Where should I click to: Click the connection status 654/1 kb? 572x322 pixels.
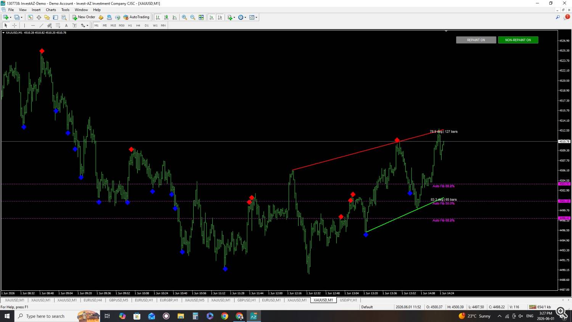pyautogui.click(x=540, y=307)
